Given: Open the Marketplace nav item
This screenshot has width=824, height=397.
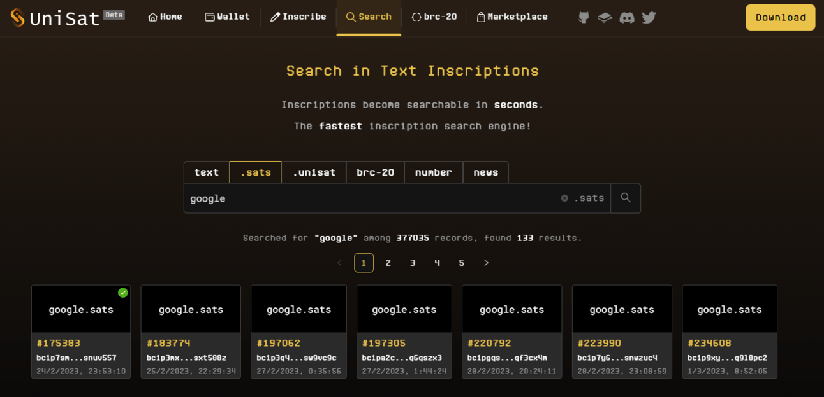Looking at the screenshot, I should click(x=512, y=17).
